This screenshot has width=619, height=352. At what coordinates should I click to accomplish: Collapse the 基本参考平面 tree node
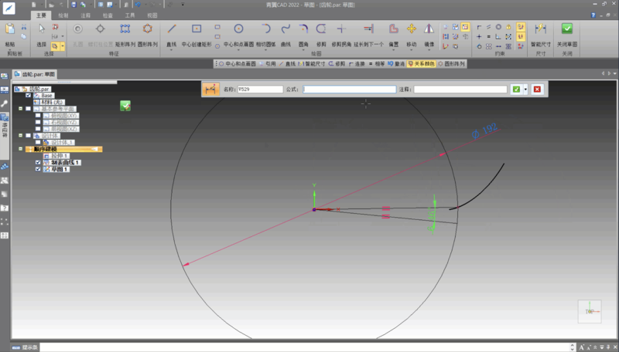point(21,108)
